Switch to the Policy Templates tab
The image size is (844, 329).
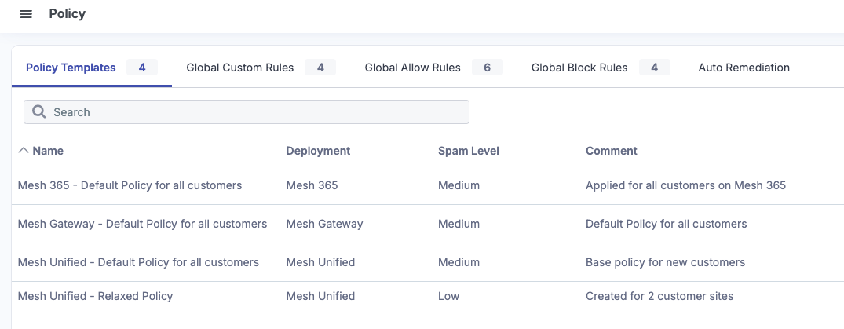[x=71, y=68]
